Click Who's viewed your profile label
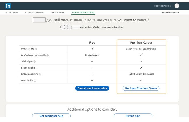The width and height of the screenshot is (189, 122). (33, 55)
